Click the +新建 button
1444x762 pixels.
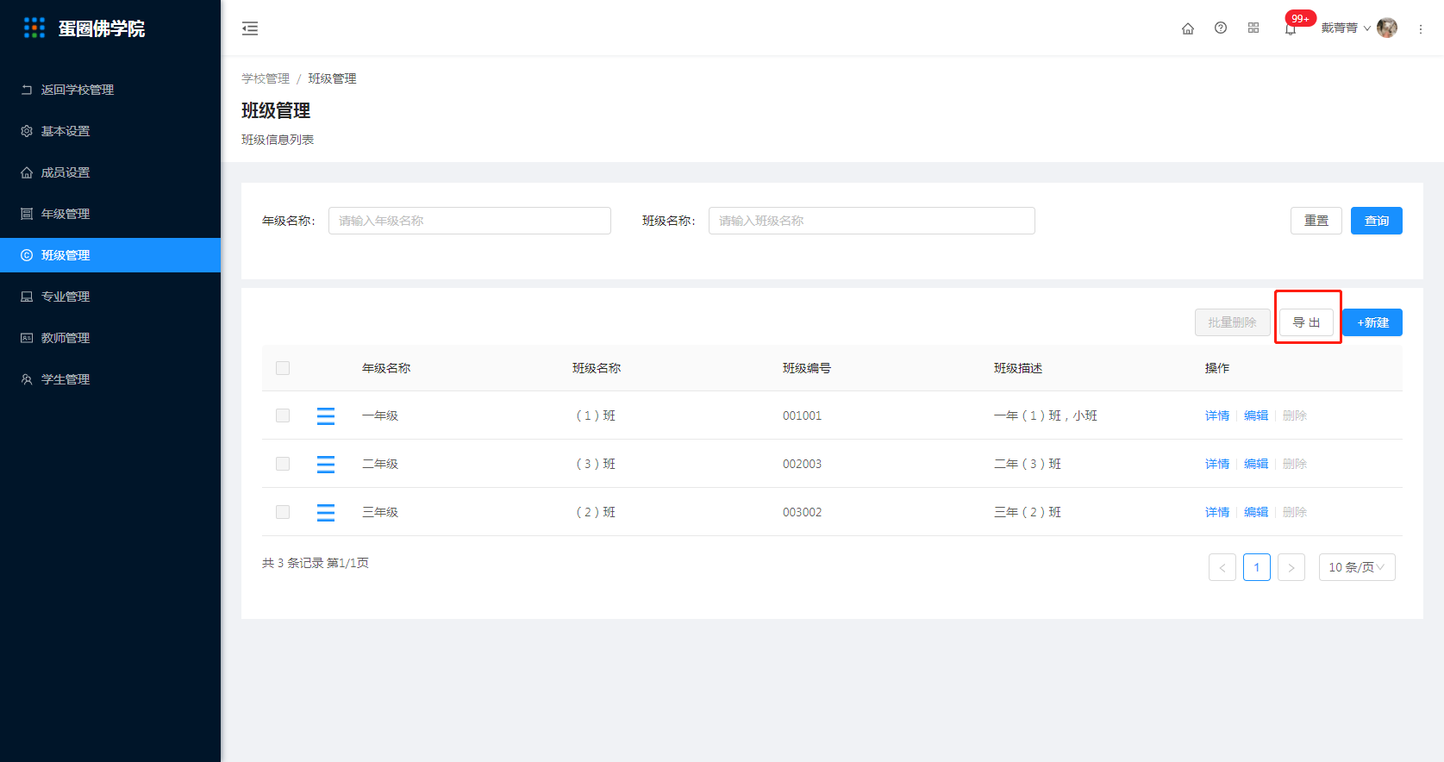tap(1372, 322)
